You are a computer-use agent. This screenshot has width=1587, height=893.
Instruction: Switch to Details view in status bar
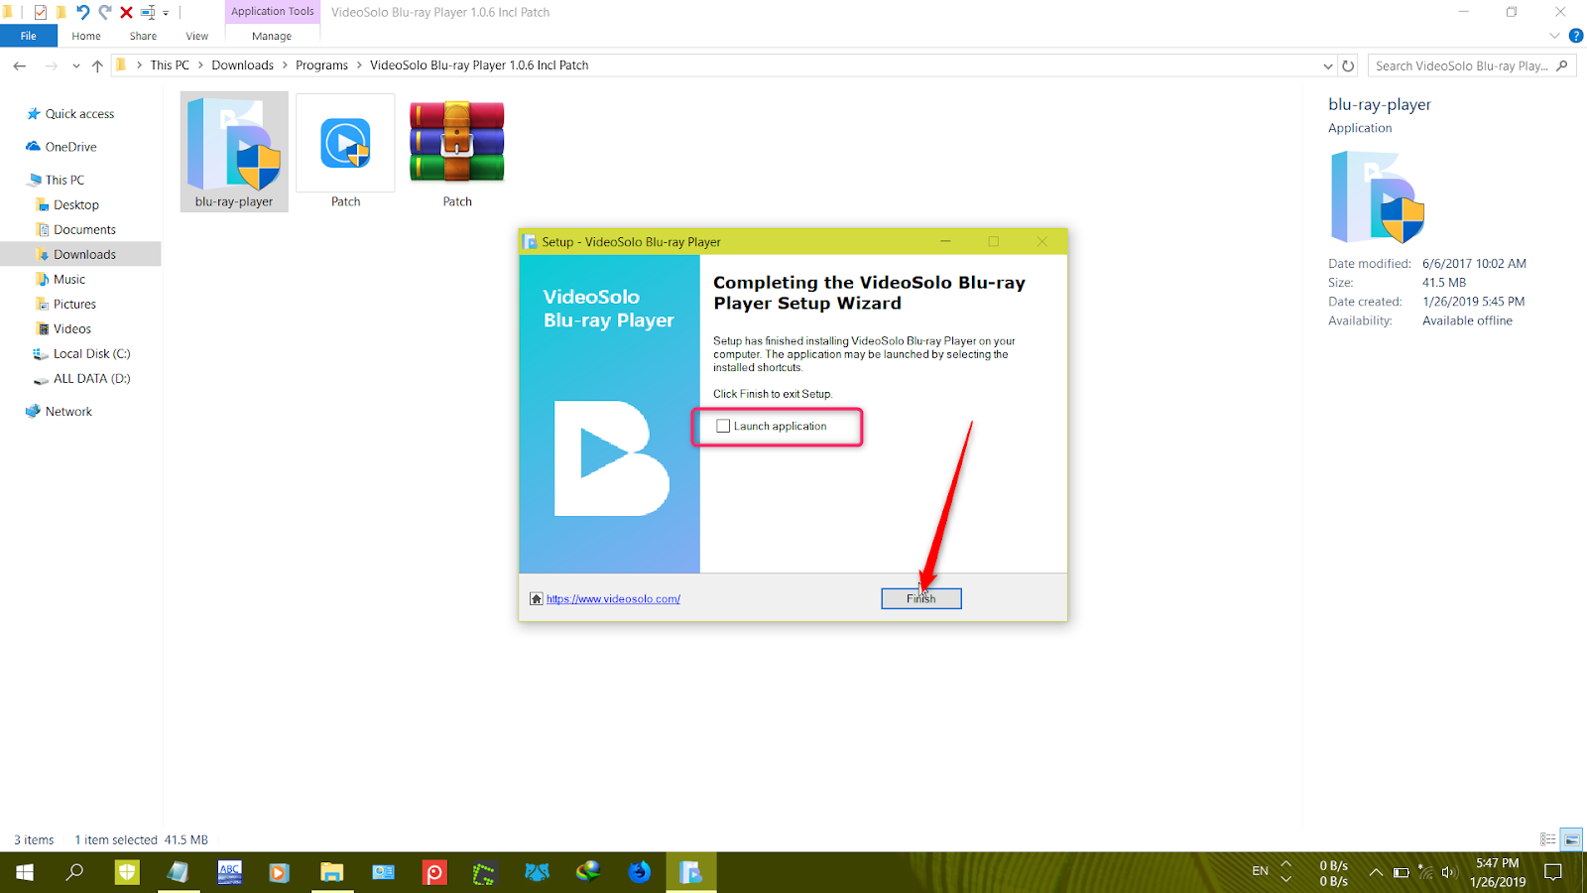[1547, 839]
